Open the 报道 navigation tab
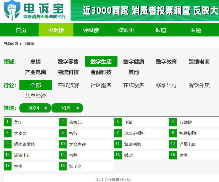Viewport: 219px width, 182px height. point(161,30)
